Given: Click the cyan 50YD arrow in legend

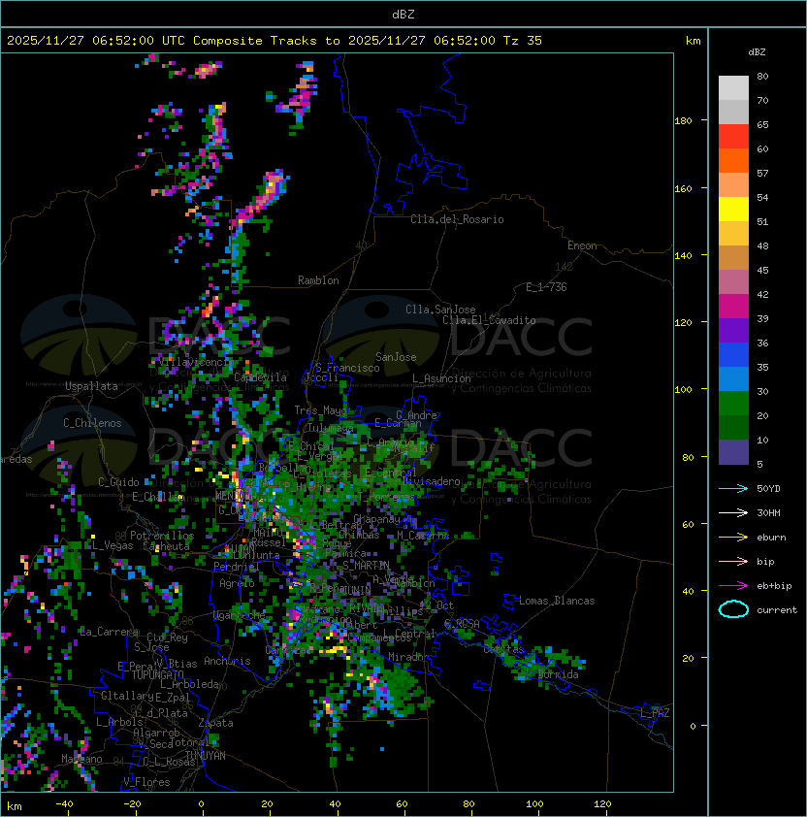Looking at the screenshot, I should tap(733, 488).
